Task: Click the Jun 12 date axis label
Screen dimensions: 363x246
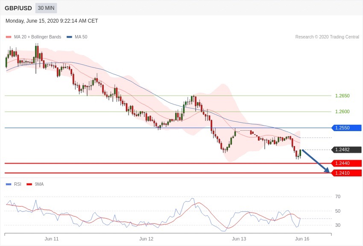Action: pyautogui.click(x=146, y=239)
